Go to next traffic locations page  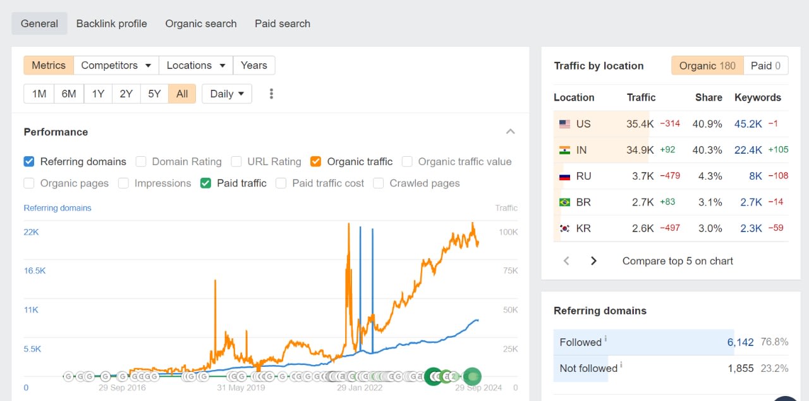click(x=593, y=261)
